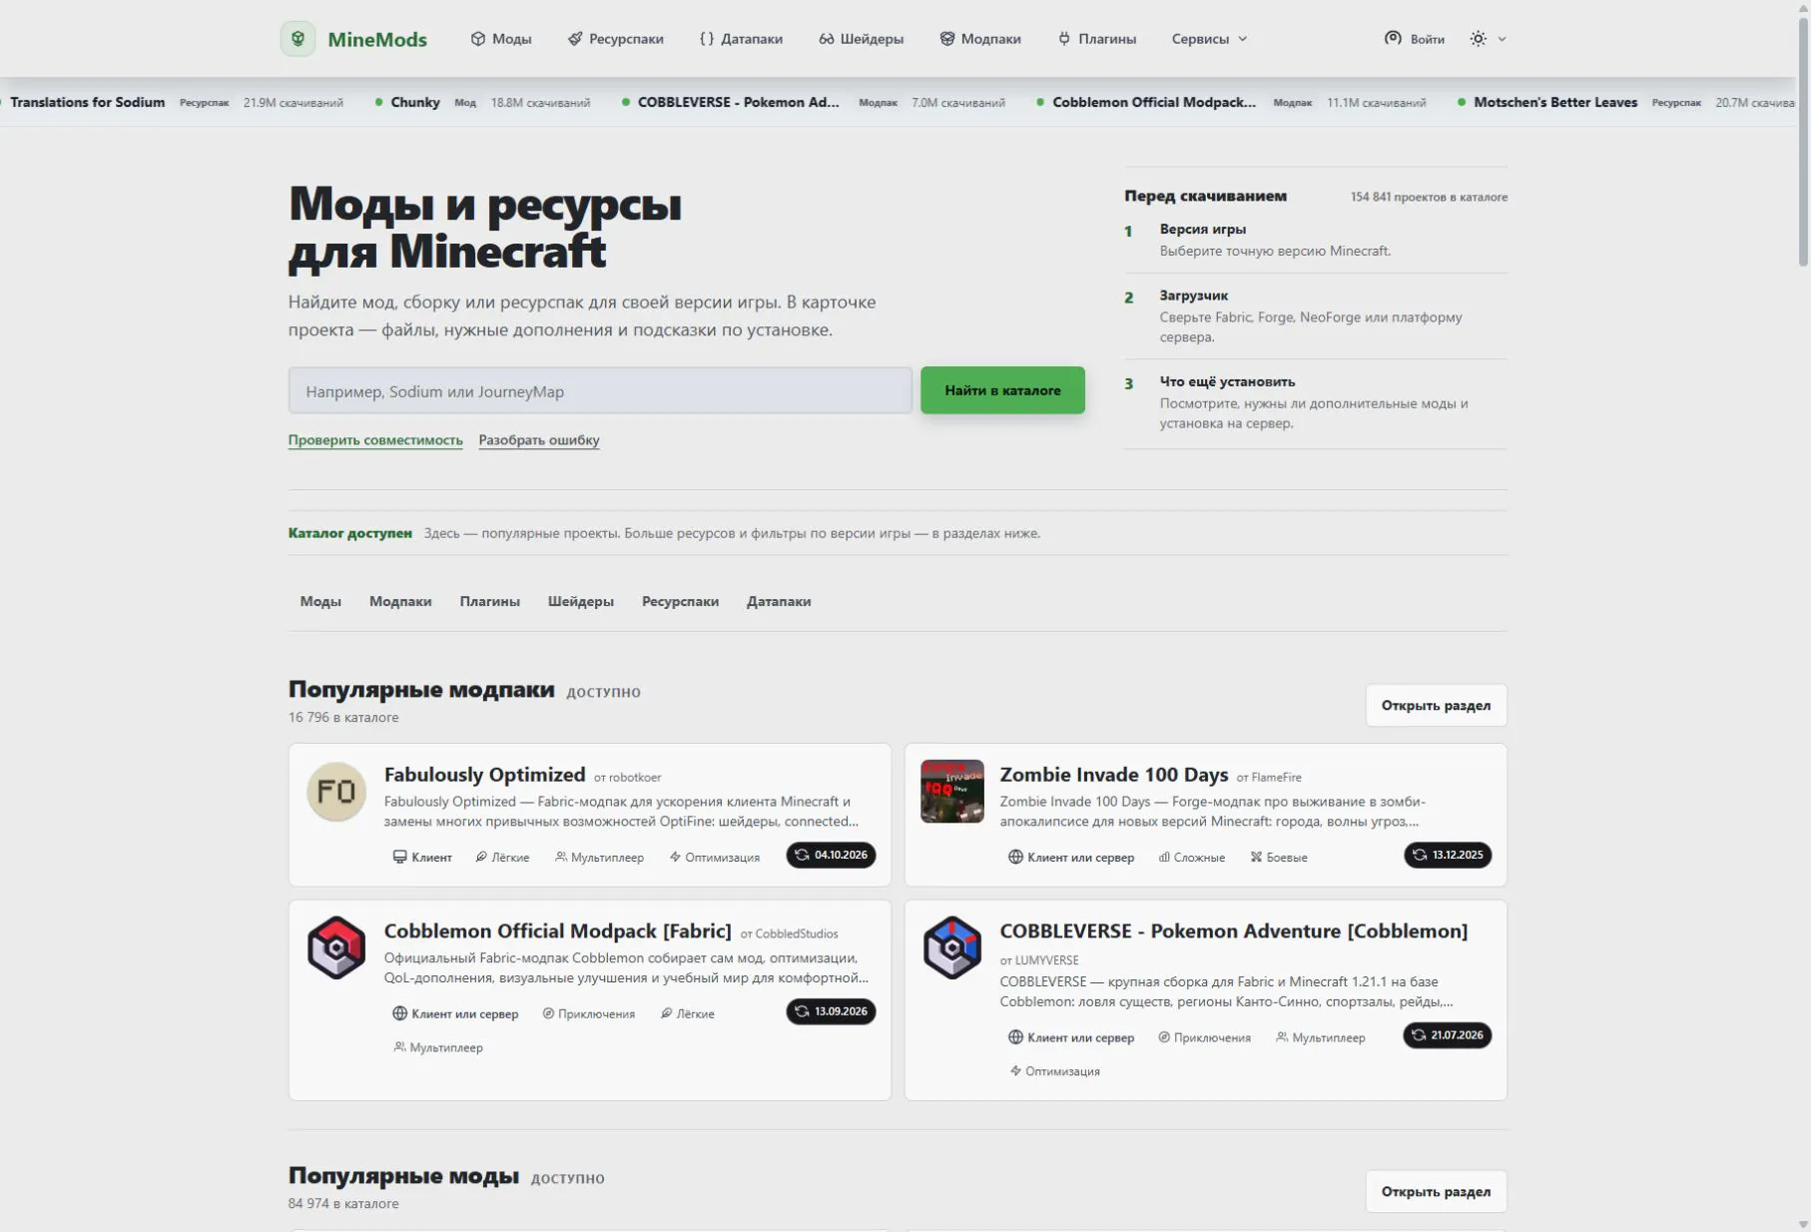
Task: Switch to the Моды category tab
Action: [320, 601]
